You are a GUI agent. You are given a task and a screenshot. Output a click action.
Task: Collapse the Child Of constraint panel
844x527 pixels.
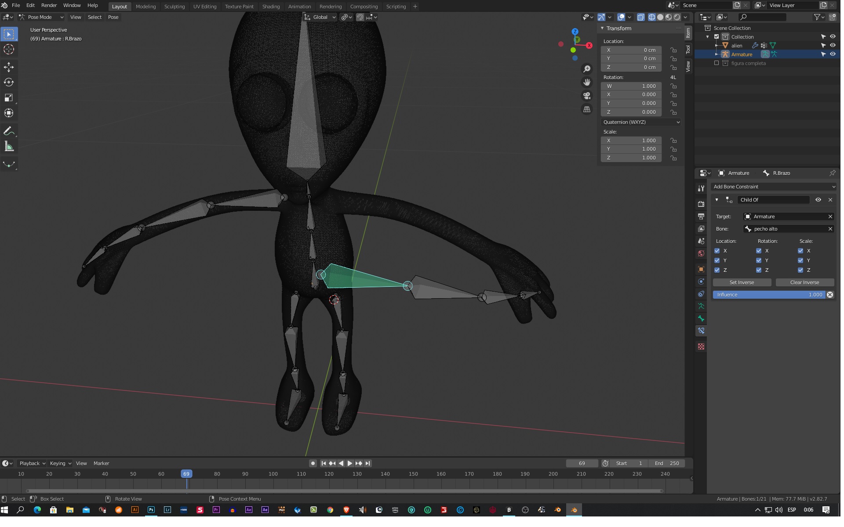717,200
